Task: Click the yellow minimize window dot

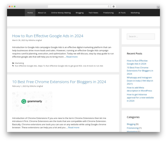Action: click(x=12, y=7)
